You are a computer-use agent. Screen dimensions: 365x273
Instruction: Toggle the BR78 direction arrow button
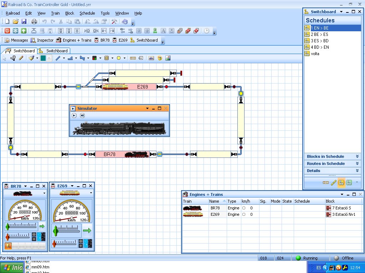point(42,226)
